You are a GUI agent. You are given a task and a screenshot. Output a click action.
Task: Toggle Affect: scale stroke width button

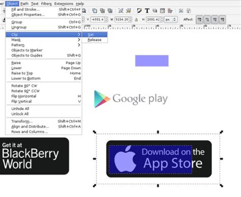click(x=199, y=19)
